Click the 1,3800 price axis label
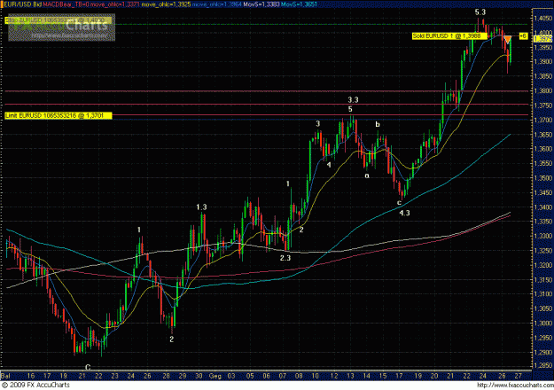Viewport: 554px width, 390px height. pos(542,90)
